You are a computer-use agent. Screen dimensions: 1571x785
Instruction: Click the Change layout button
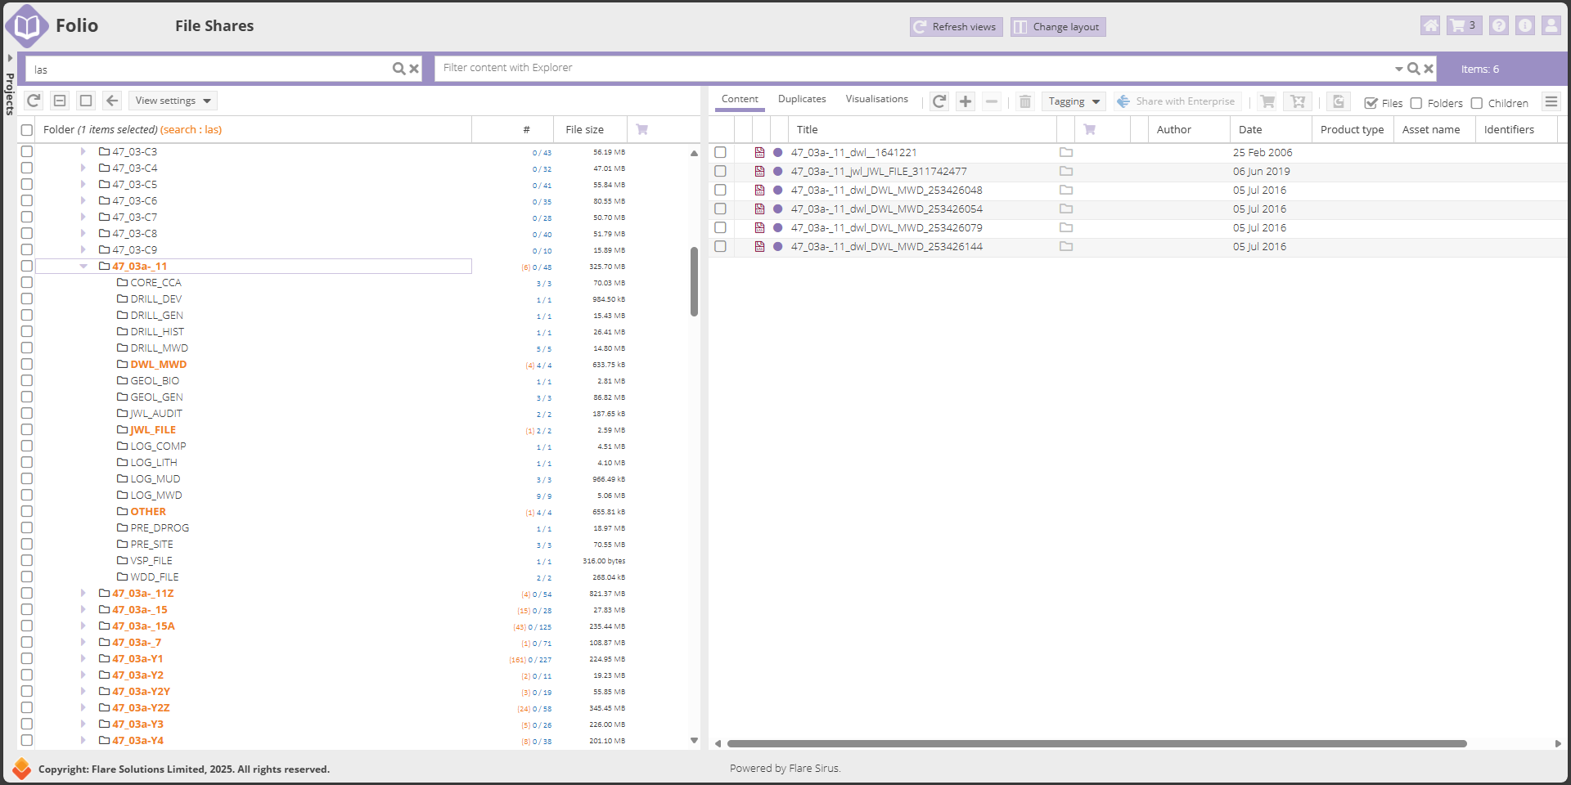pyautogui.click(x=1057, y=27)
